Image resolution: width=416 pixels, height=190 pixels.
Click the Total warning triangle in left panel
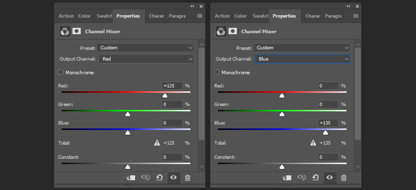(157, 143)
